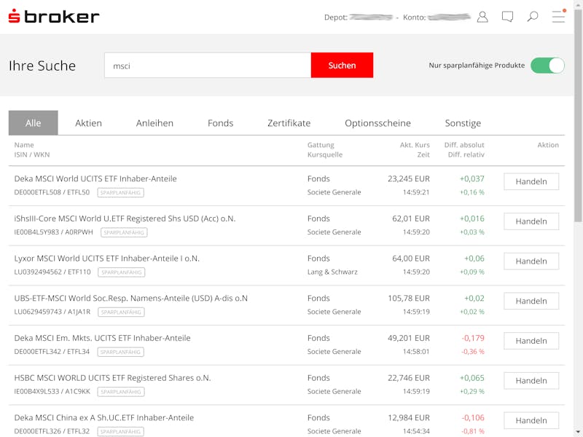Select the Alle tab
This screenshot has height=437, width=583.
(33, 123)
